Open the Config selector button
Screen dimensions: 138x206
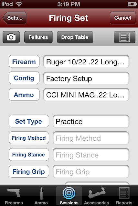tap(24, 78)
